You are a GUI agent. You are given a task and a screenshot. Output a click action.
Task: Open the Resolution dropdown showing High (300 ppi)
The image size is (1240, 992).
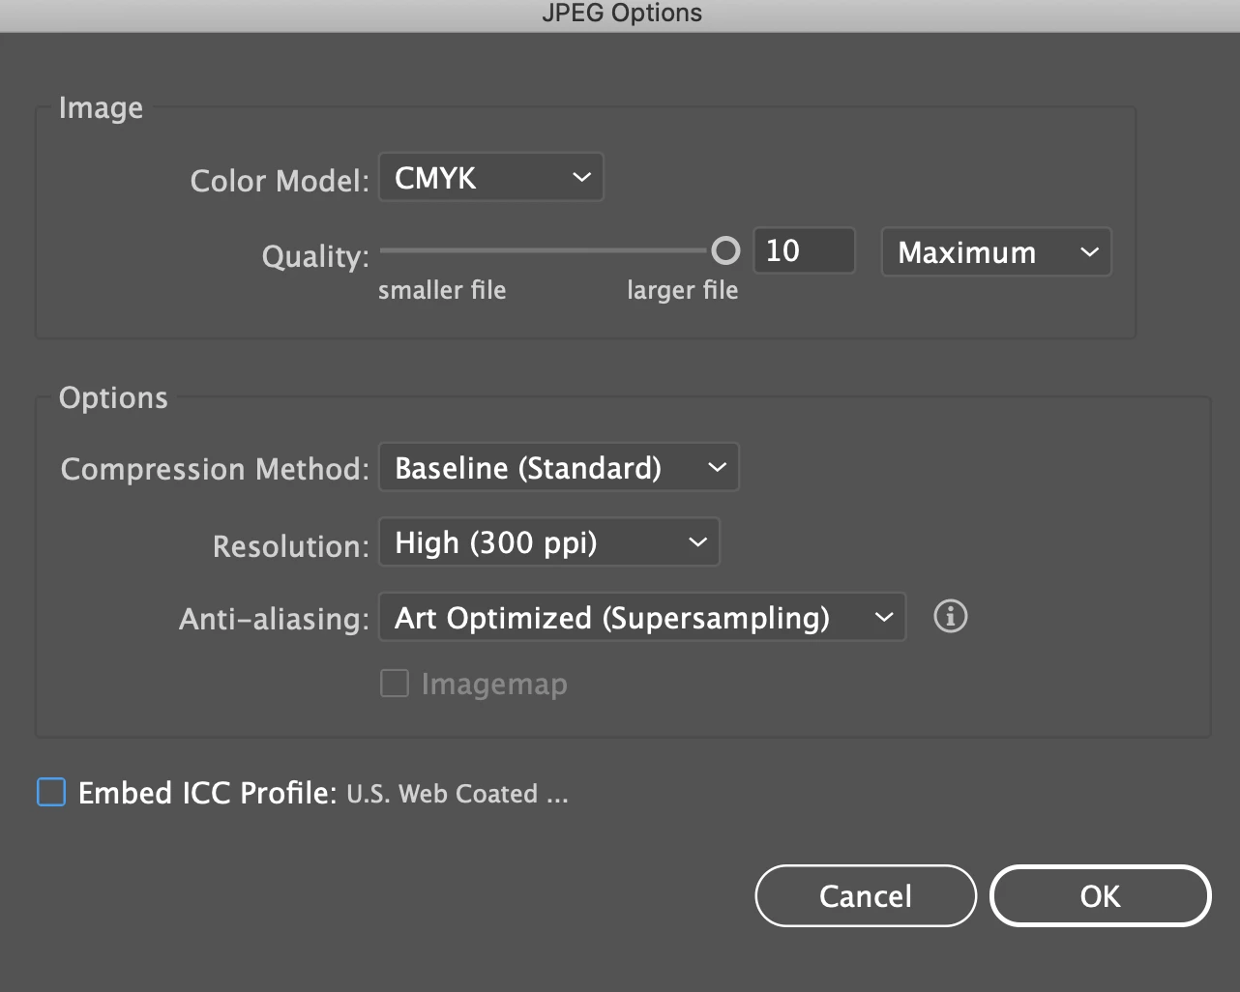coord(548,543)
